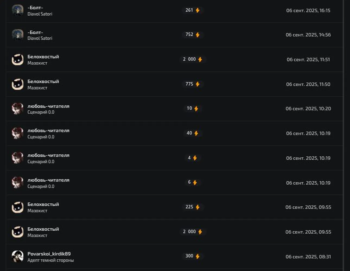Open Белохвостый cat avatar in the 11:51 row
Screen dimensions: 350x271
[18, 59]
